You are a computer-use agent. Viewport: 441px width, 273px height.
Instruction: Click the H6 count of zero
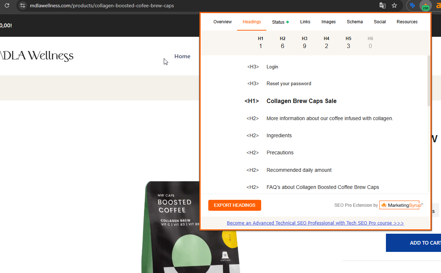coord(370,43)
